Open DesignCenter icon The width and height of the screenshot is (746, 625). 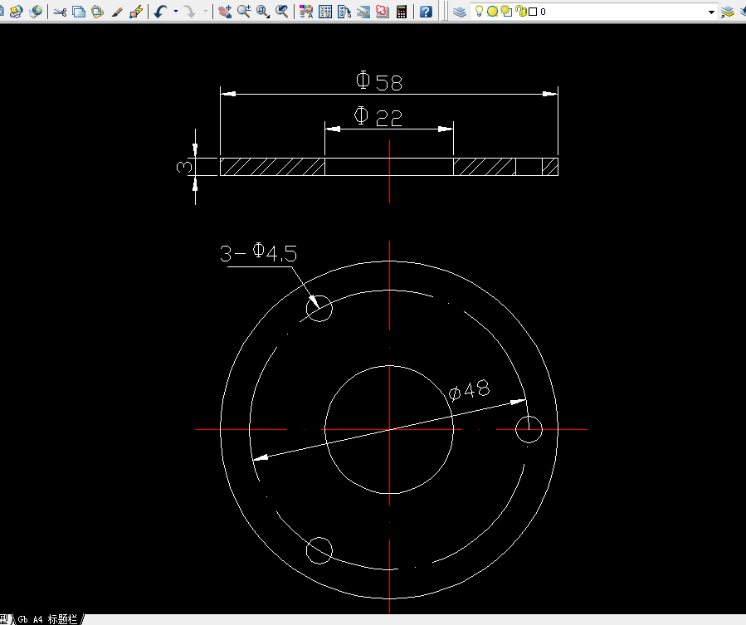[x=325, y=12]
